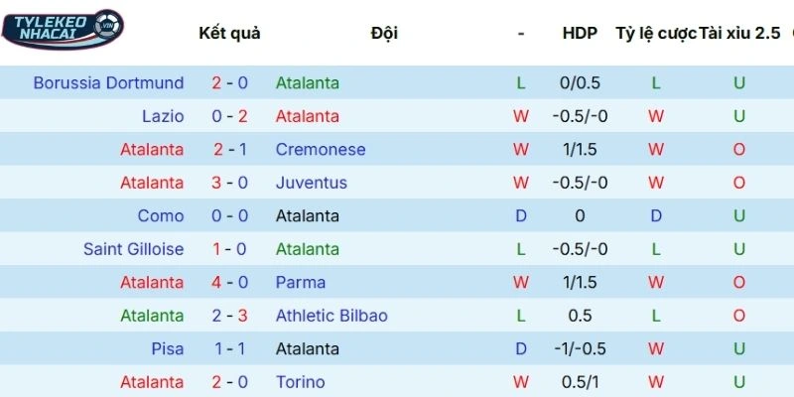Open the Pisa team link

pyautogui.click(x=167, y=349)
